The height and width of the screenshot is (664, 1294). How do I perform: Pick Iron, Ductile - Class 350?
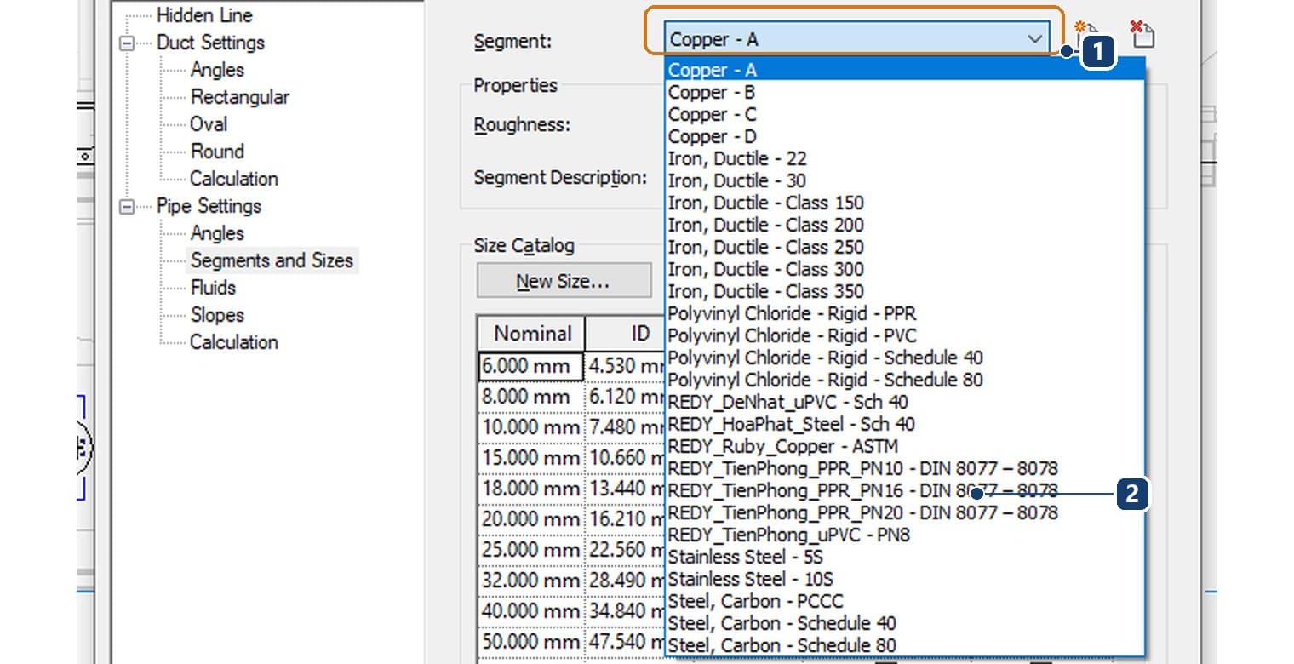[x=905, y=291]
